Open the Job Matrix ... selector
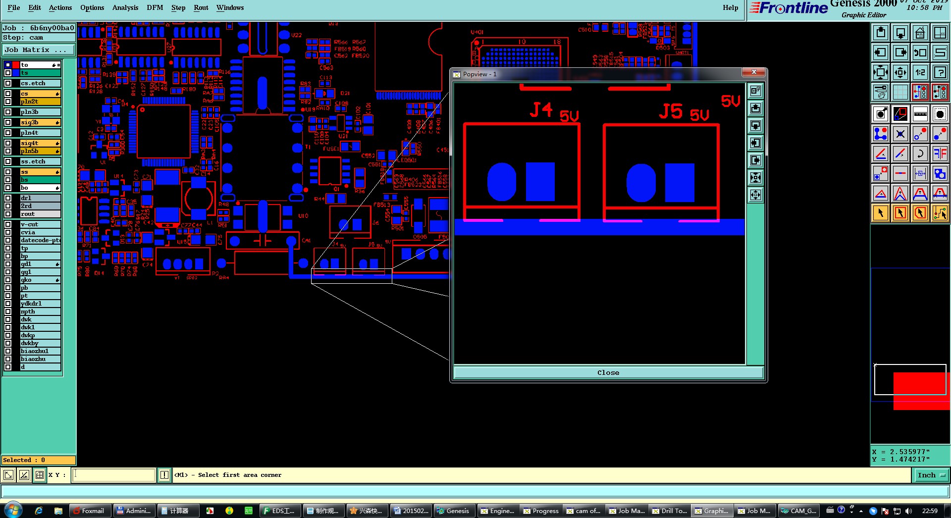 click(x=39, y=50)
